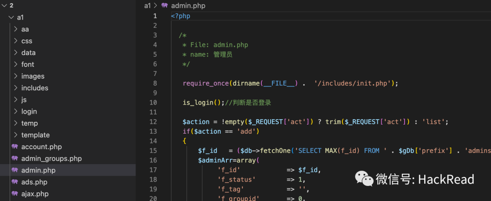Screen dimensions: 491x201
Task: Expand the includes folder
Action: pyautogui.click(x=35, y=88)
